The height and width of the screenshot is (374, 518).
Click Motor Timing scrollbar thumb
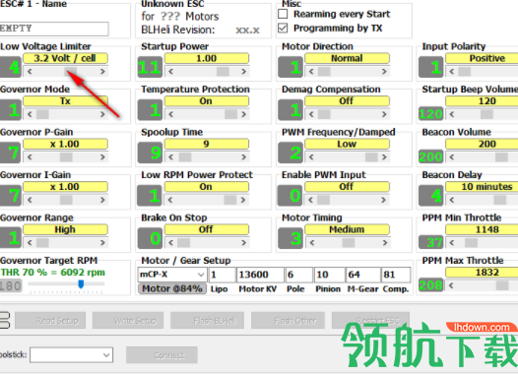[x=349, y=243]
